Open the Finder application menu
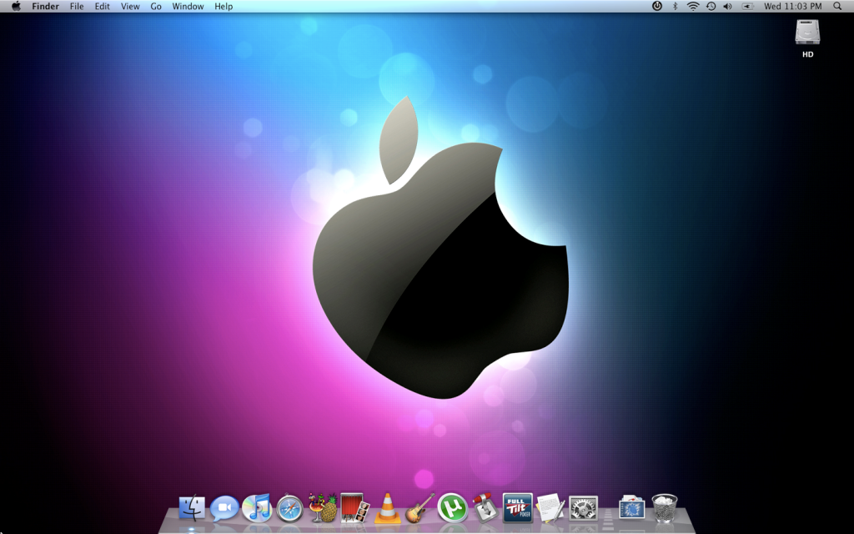Image resolution: width=854 pixels, height=534 pixels. pyautogui.click(x=45, y=7)
